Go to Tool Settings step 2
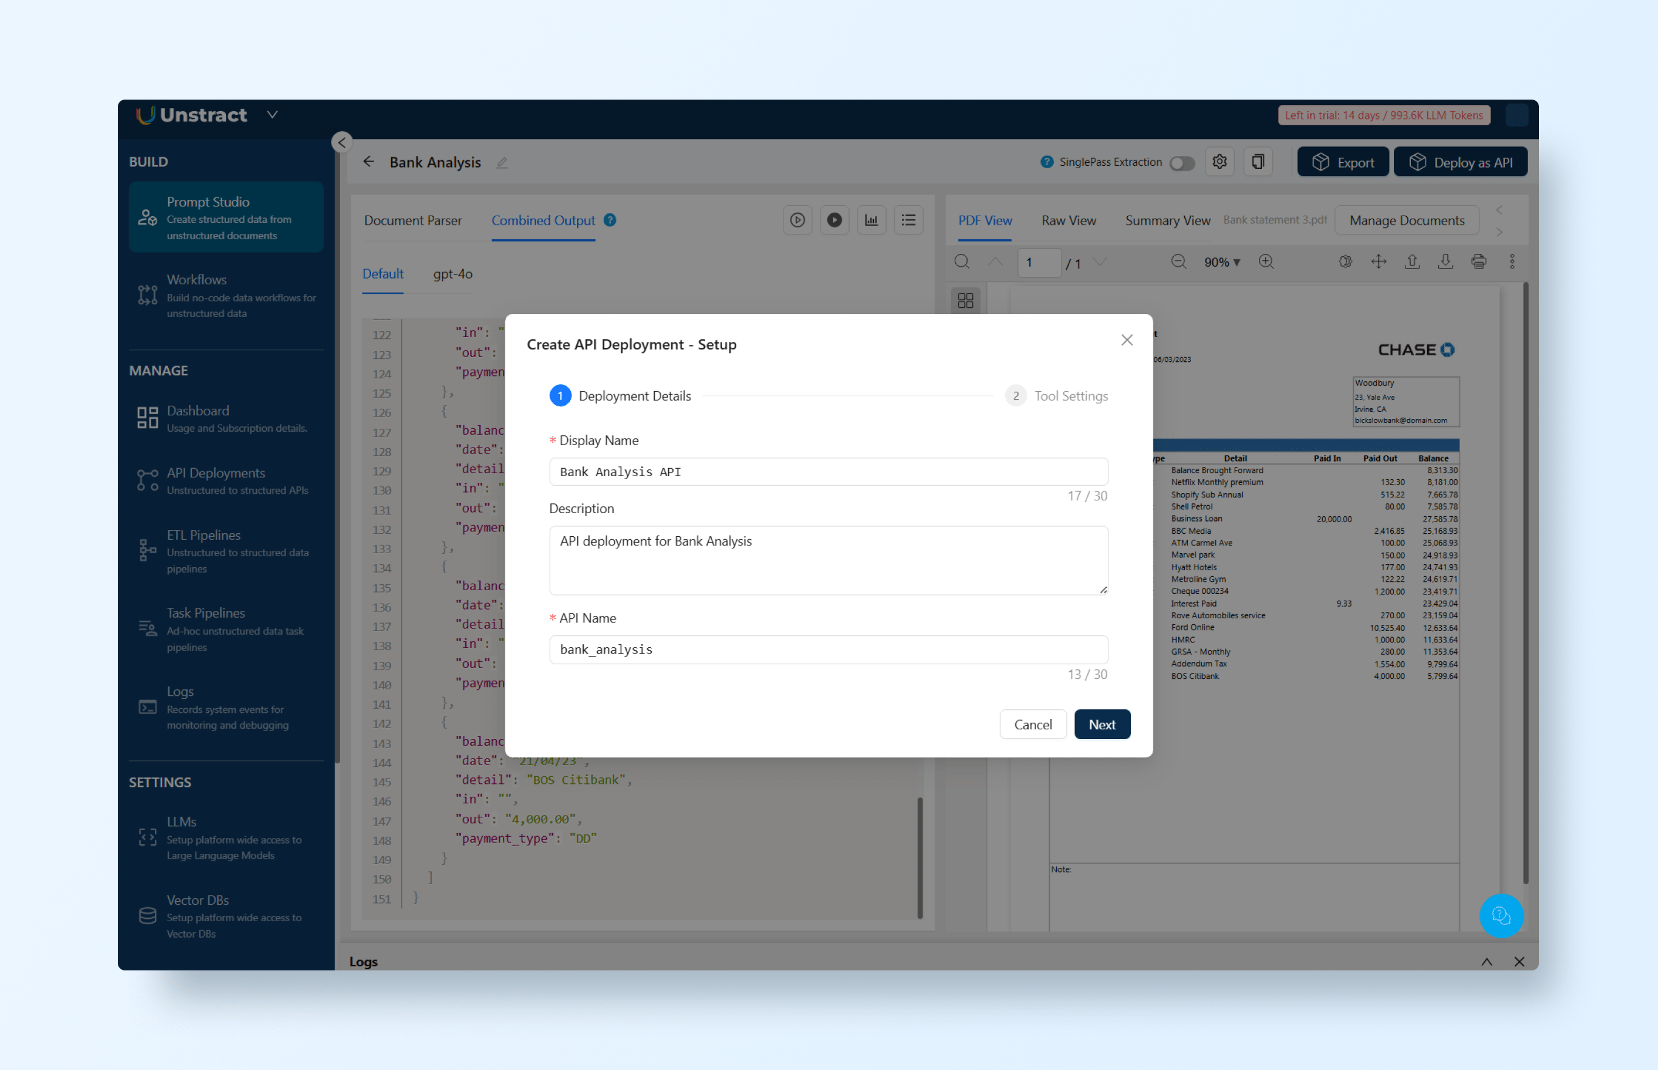Image resolution: width=1658 pixels, height=1070 pixels. (1056, 396)
